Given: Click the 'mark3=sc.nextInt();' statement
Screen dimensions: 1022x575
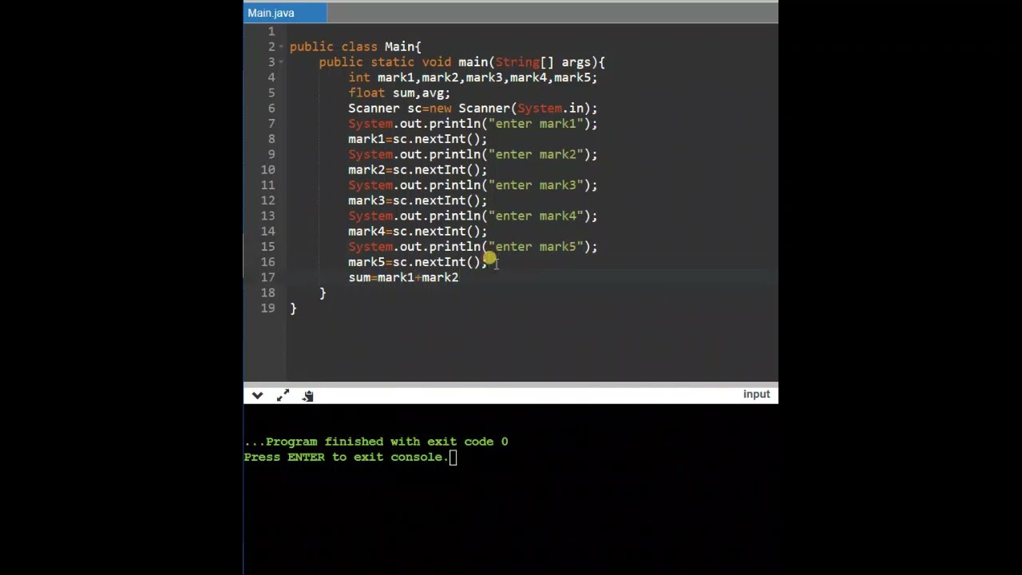Looking at the screenshot, I should (x=418, y=200).
